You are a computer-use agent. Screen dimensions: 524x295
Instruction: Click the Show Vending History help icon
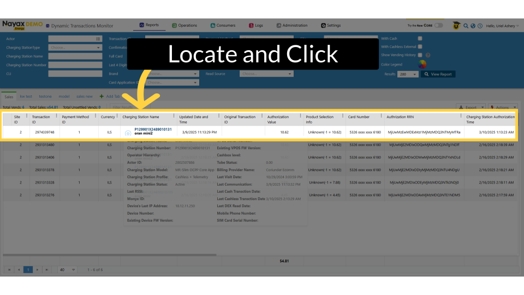tap(428, 55)
